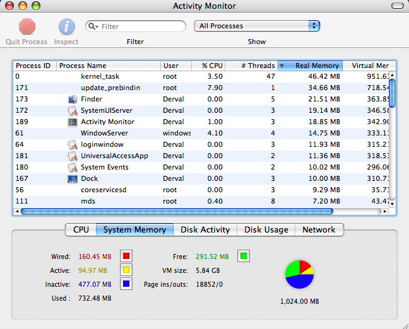The height and width of the screenshot is (329, 409).
Task: Sort by User column header
Action: [176, 66]
